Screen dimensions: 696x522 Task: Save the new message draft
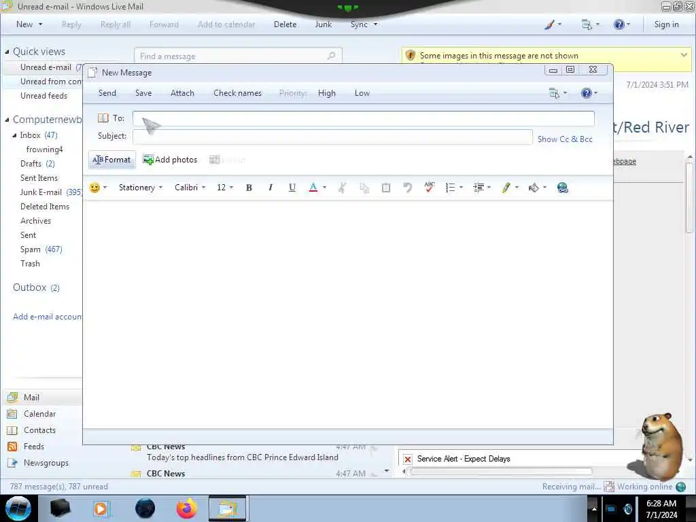point(143,93)
